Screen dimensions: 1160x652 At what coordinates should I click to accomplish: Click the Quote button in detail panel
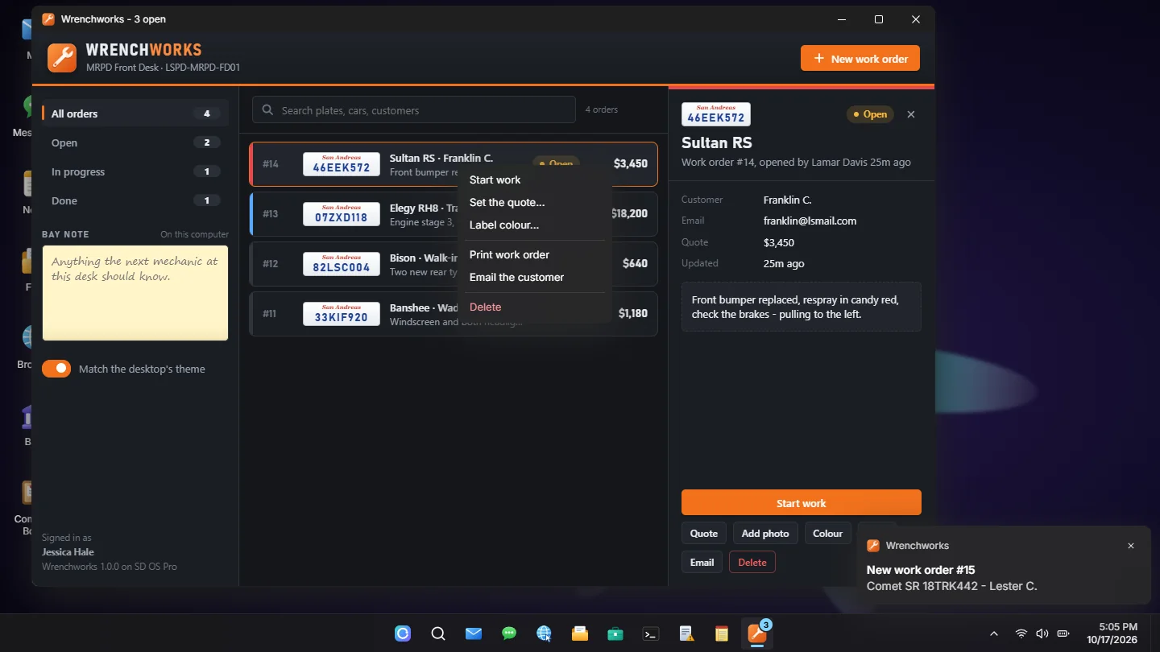pos(704,533)
